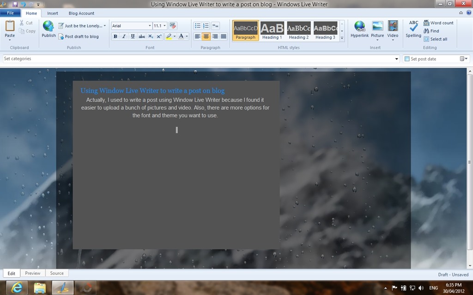This screenshot has height=295, width=473.
Task: Apply blockquote formatting icon
Action: [215, 26]
